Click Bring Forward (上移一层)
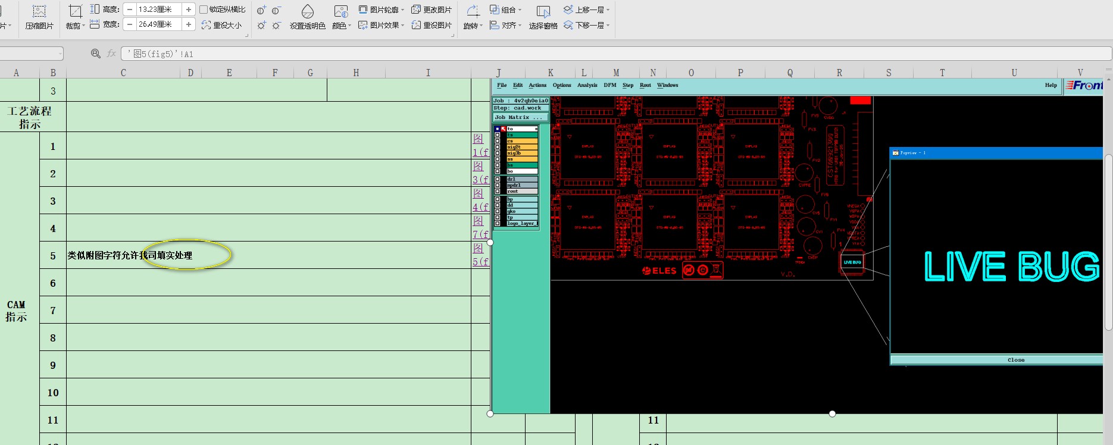Screen dimensions: 1113x445 point(583,10)
